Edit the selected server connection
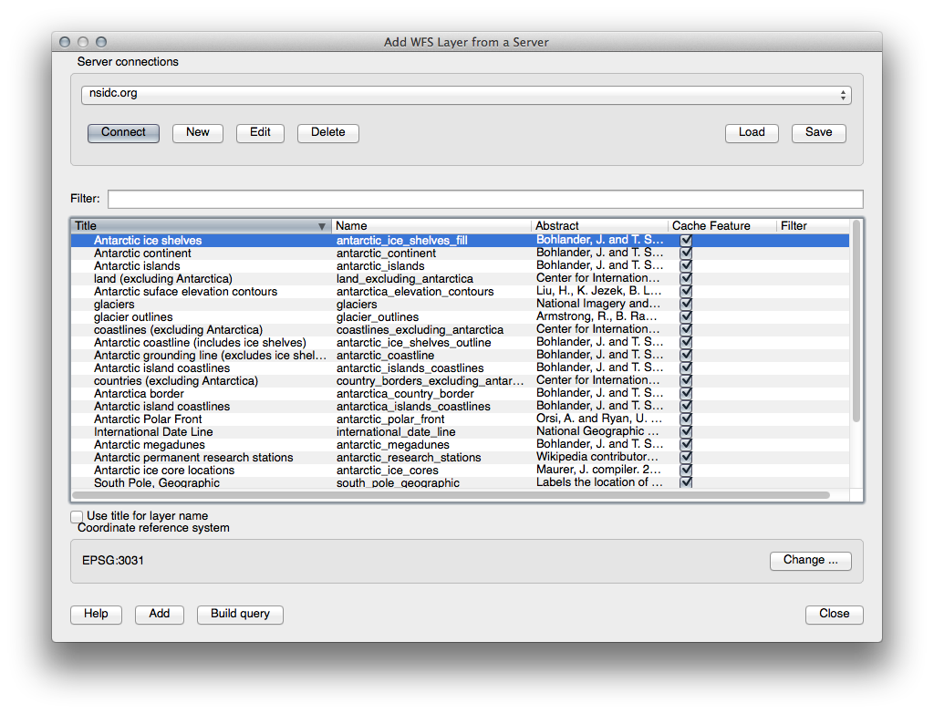 click(260, 133)
